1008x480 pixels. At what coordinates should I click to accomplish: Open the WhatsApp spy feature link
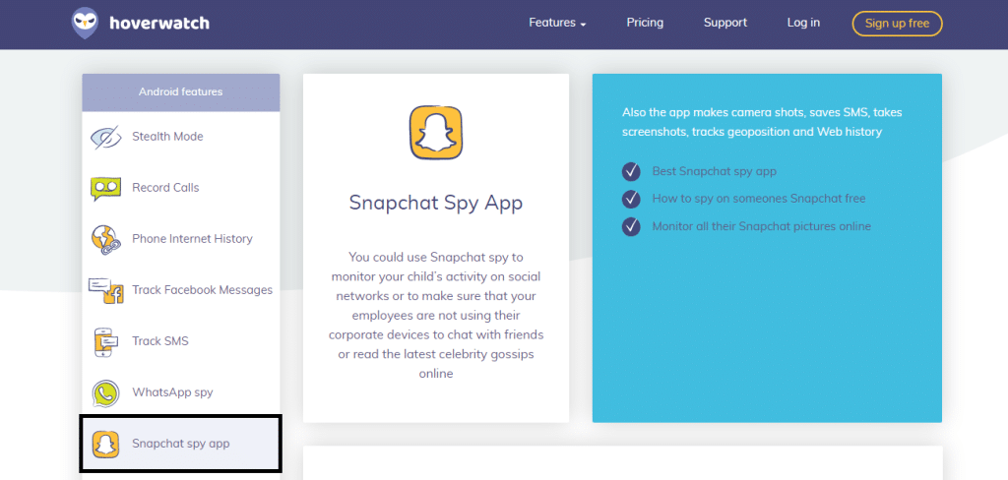click(x=172, y=392)
